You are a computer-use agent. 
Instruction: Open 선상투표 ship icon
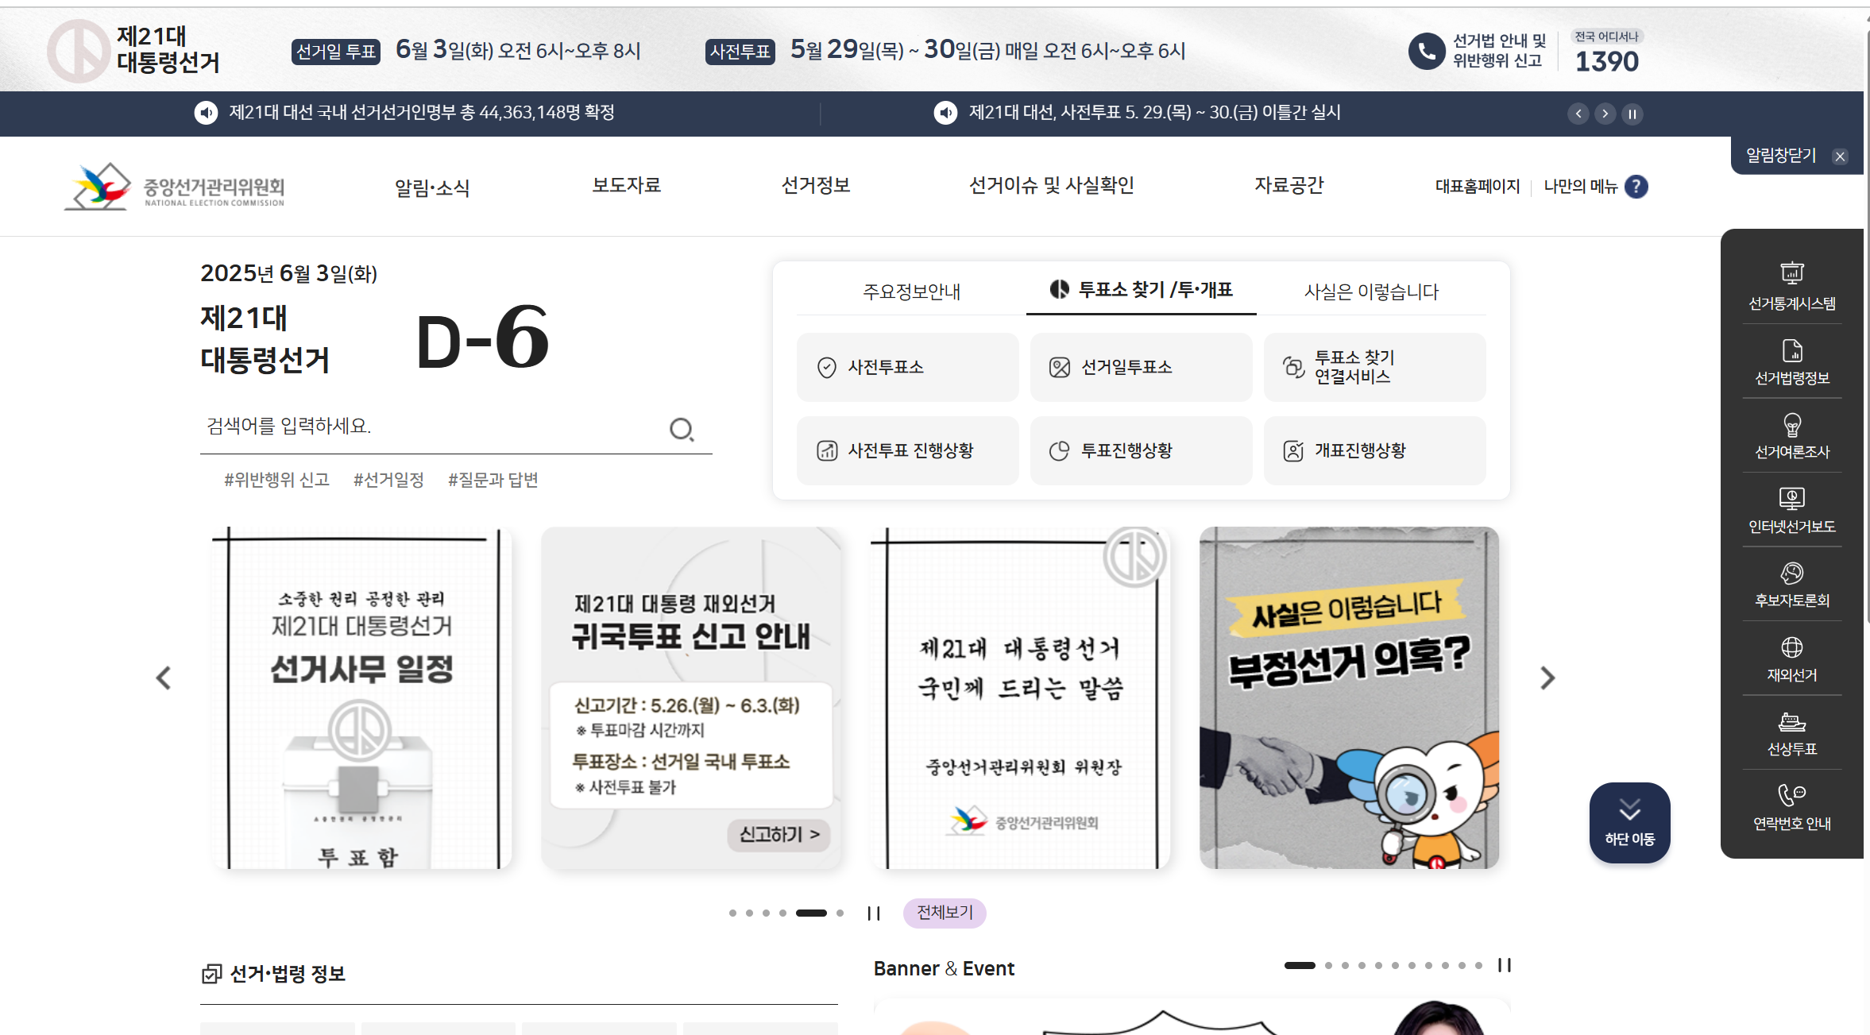pyautogui.click(x=1791, y=722)
